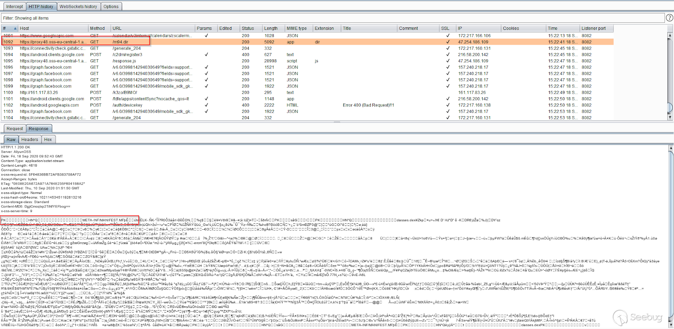The width and height of the screenshot is (674, 329).
Task: Sort history by MIME type column
Action: [297, 29]
